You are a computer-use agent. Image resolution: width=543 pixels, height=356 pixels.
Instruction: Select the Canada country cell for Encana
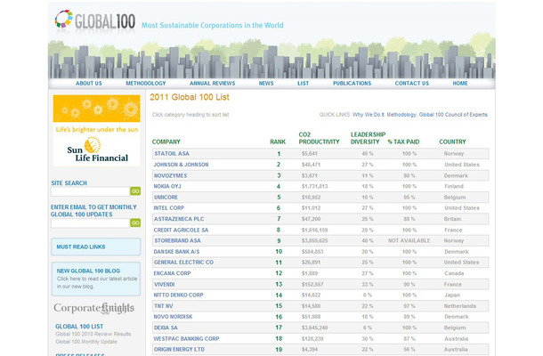pyautogui.click(x=454, y=273)
